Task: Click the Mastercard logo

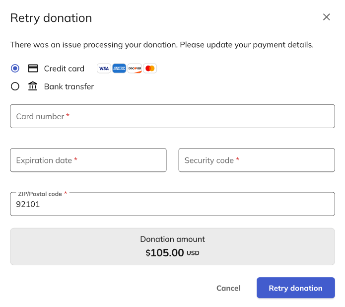Action: tap(150, 69)
